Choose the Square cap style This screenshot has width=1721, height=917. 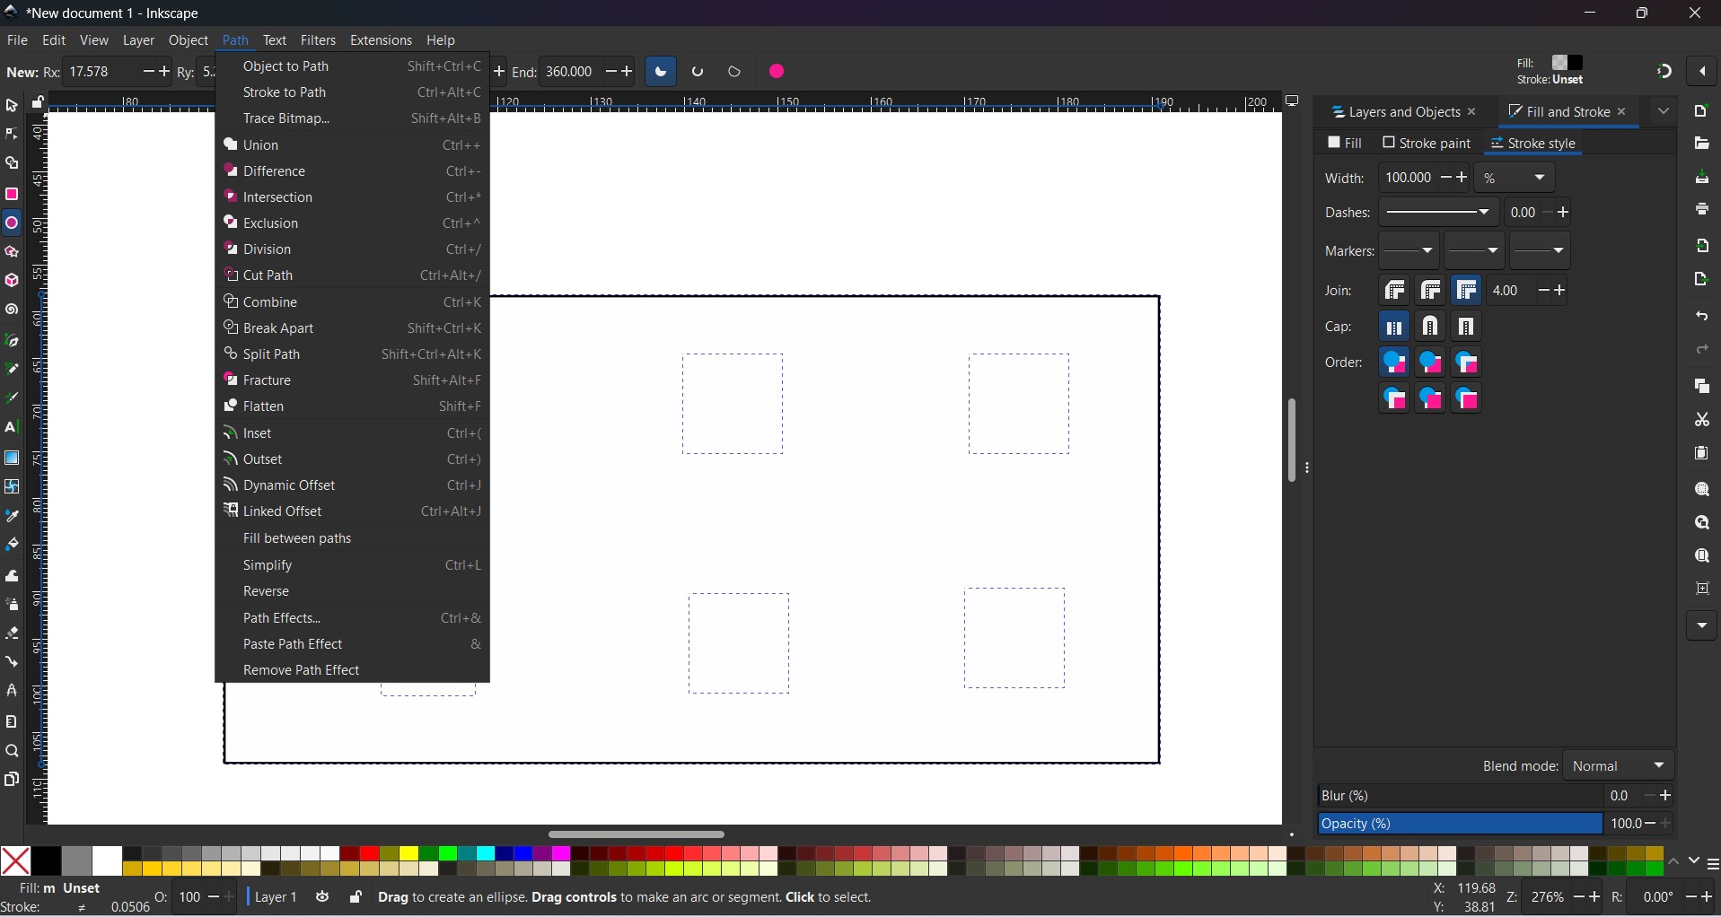coord(1467,327)
